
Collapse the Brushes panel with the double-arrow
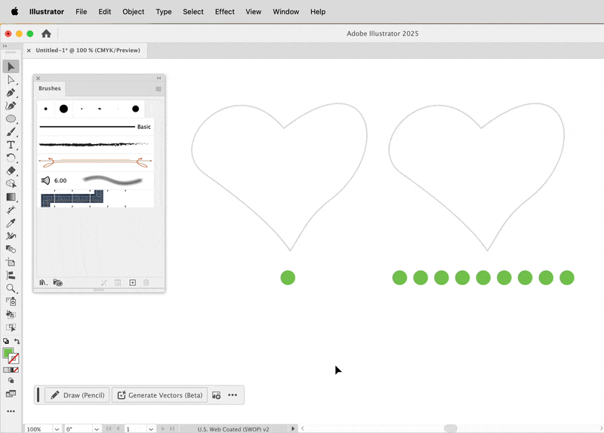[159, 78]
